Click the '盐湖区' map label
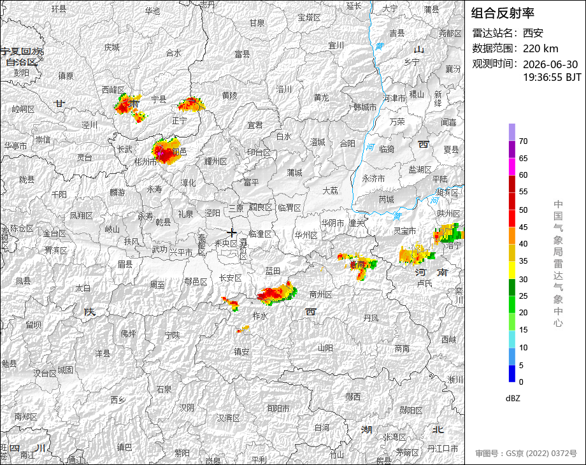This screenshot has height=465, width=586. pos(420,169)
